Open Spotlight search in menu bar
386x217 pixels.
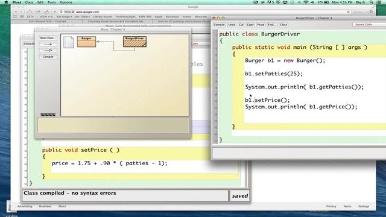tap(372, 2)
